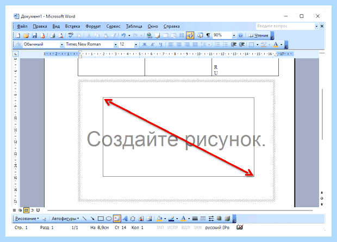Viewport: 337px width, 242px height.
Task: Choose line style on the drawing toolbar
Action: pos(195,219)
